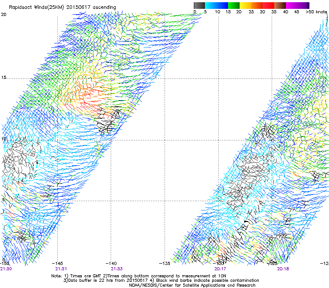Click the orange 25-30 knots color swatch
329x288 pixels.
tap(257, 5)
